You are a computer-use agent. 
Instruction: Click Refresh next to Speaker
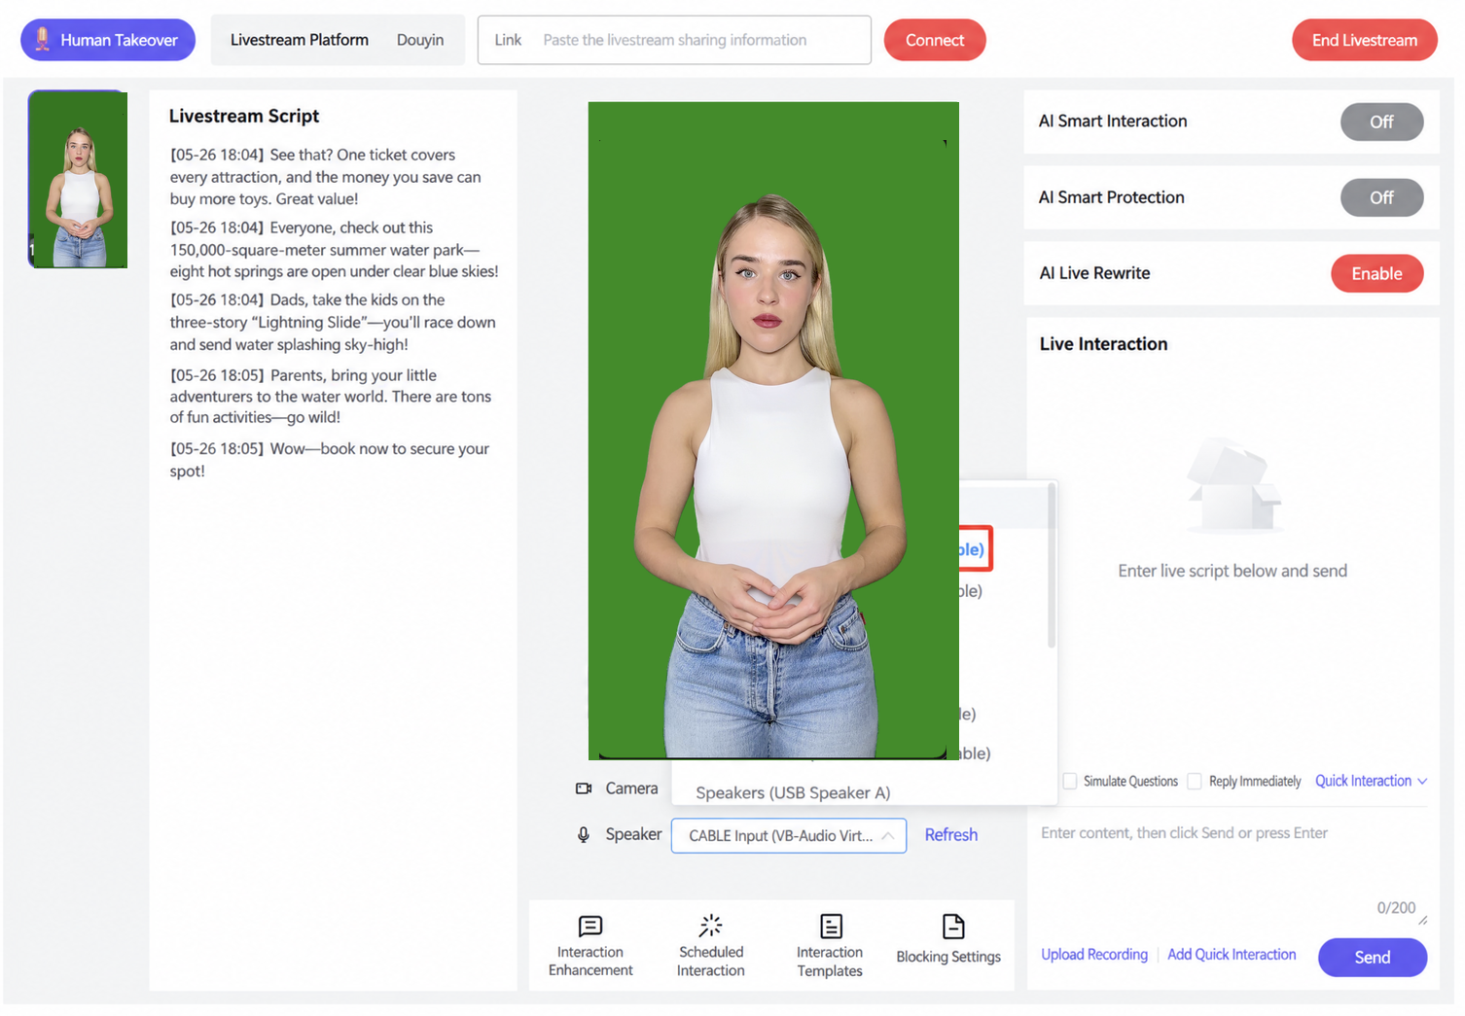point(950,834)
